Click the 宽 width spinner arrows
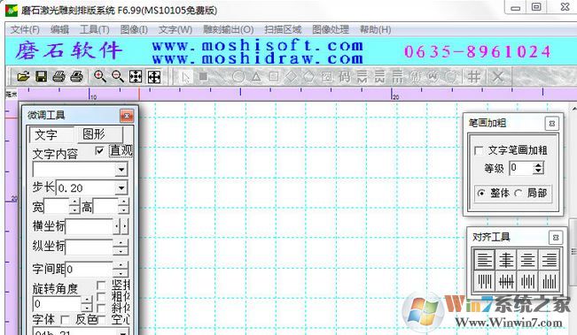 tap(74, 206)
